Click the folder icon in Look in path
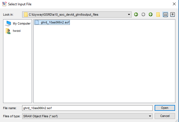 click(x=26, y=15)
